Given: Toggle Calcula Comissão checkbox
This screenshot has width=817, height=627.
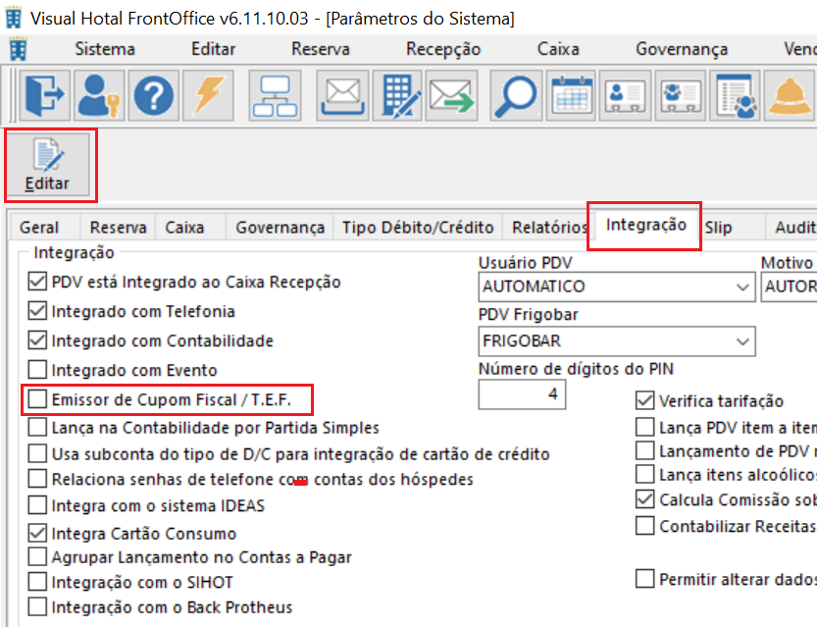Looking at the screenshot, I should tap(645, 499).
